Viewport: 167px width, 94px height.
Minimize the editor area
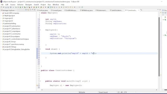point(158,10)
